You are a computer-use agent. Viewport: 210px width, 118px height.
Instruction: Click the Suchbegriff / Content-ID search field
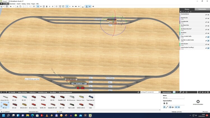click(149, 92)
